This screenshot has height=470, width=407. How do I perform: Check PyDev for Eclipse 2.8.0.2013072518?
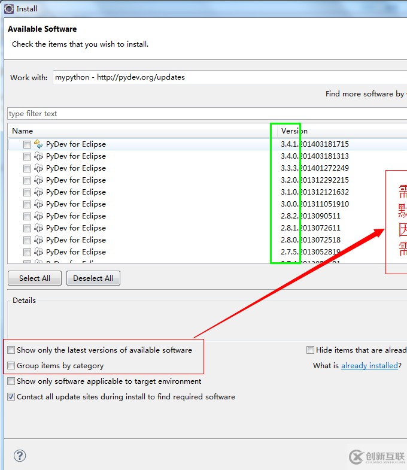27,241
